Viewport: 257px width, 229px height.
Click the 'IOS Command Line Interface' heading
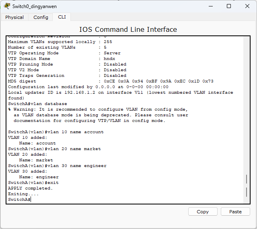coord(128,29)
